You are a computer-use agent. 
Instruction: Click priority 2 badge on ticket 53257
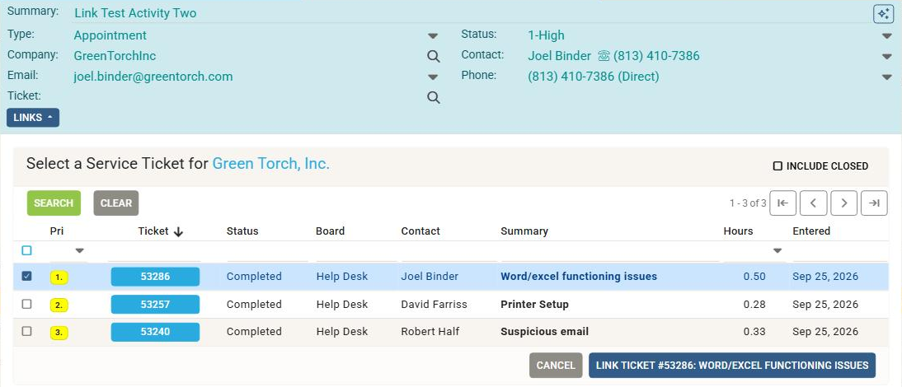coord(59,305)
